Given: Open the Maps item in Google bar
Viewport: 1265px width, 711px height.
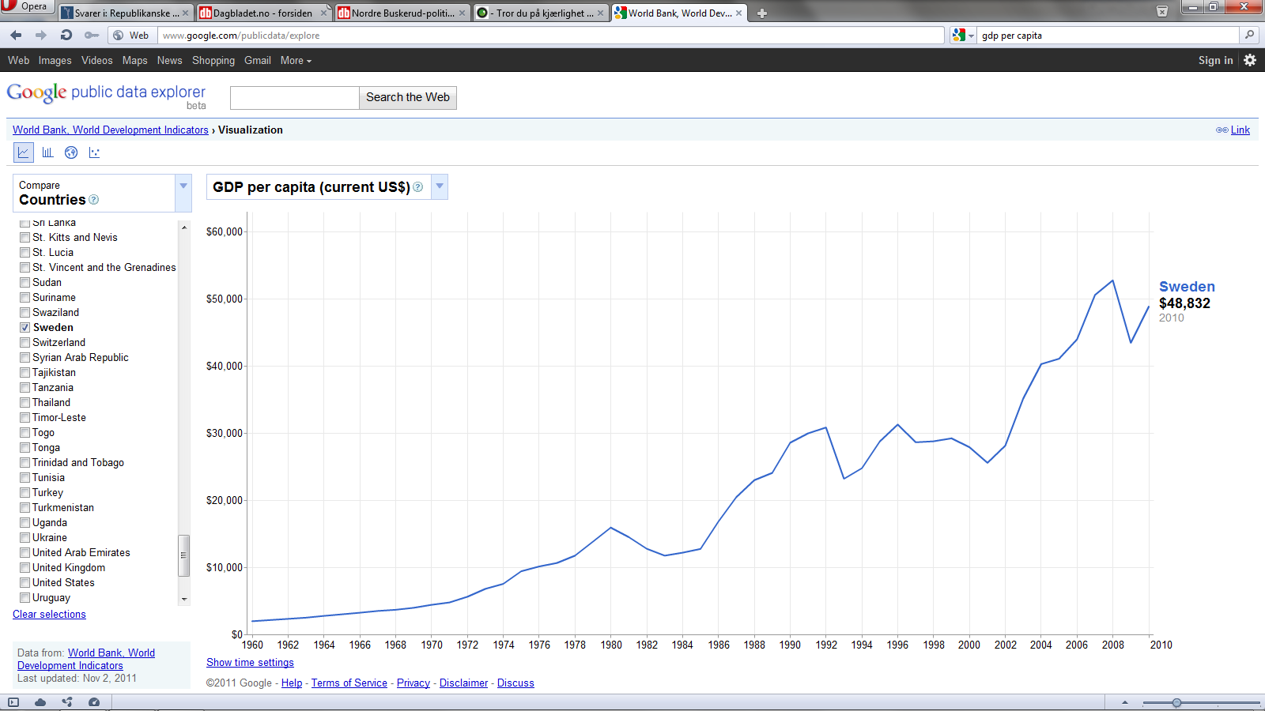Looking at the screenshot, I should [x=134, y=60].
